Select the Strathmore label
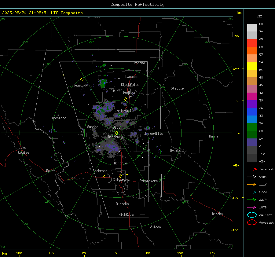 [x=148, y=181]
